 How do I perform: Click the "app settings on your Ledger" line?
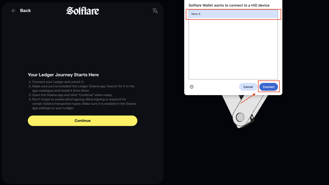pos(53,108)
